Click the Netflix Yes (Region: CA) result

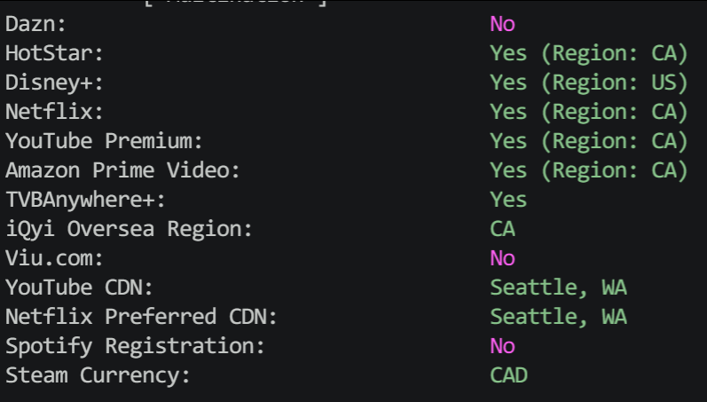click(x=588, y=112)
